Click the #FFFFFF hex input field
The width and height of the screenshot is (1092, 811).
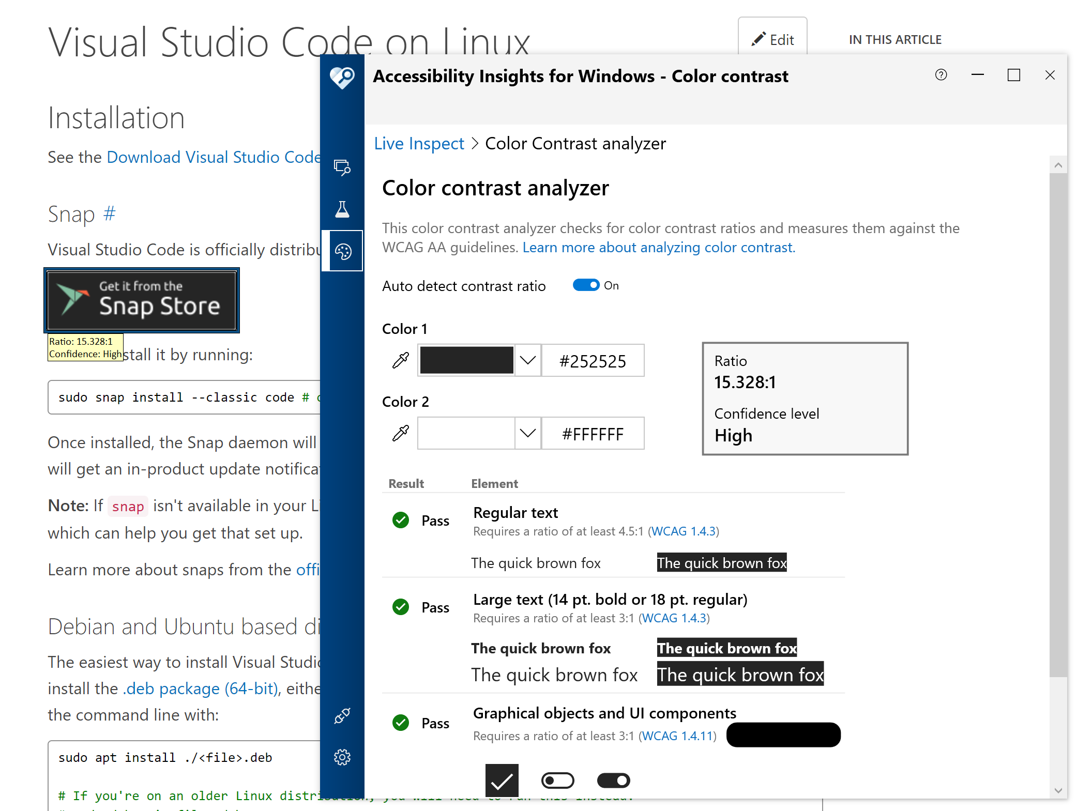coord(593,433)
